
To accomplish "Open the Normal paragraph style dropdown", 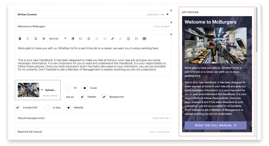I will [58, 39].
